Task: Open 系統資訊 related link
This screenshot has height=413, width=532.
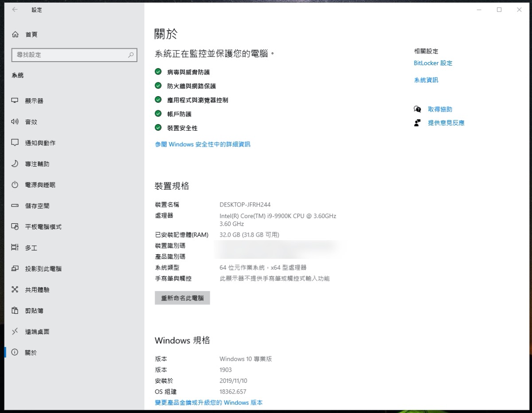Action: click(x=426, y=80)
